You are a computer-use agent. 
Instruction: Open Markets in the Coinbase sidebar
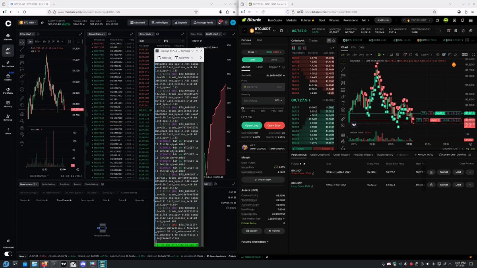pyautogui.click(x=8, y=37)
